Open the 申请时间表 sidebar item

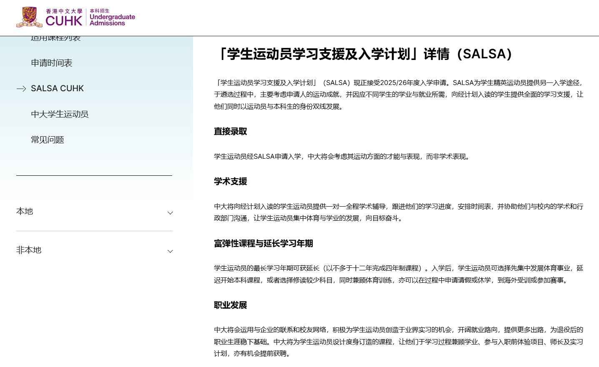click(52, 63)
